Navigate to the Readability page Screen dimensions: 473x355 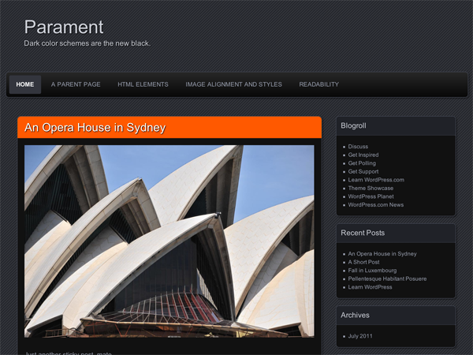pyautogui.click(x=318, y=84)
